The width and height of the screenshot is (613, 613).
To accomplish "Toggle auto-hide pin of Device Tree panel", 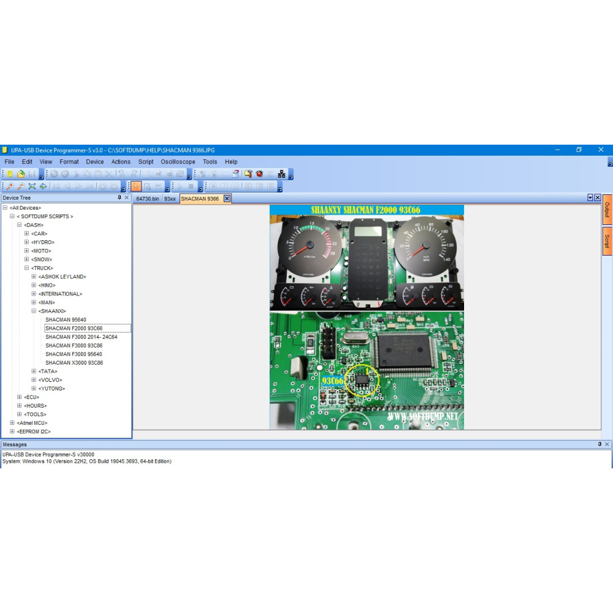I will tap(120, 198).
